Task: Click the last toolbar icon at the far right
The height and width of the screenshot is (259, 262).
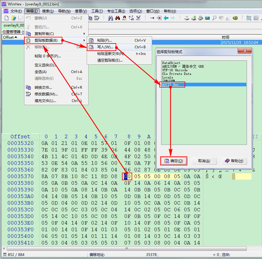Action: 256,18
